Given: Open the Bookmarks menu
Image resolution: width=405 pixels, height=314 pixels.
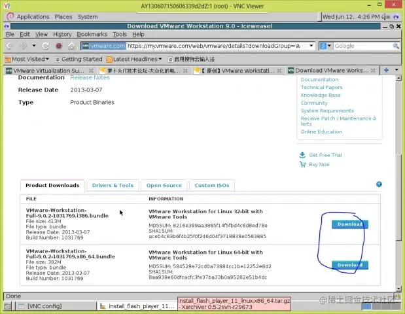Looking at the screenshot, I should coord(92,34).
